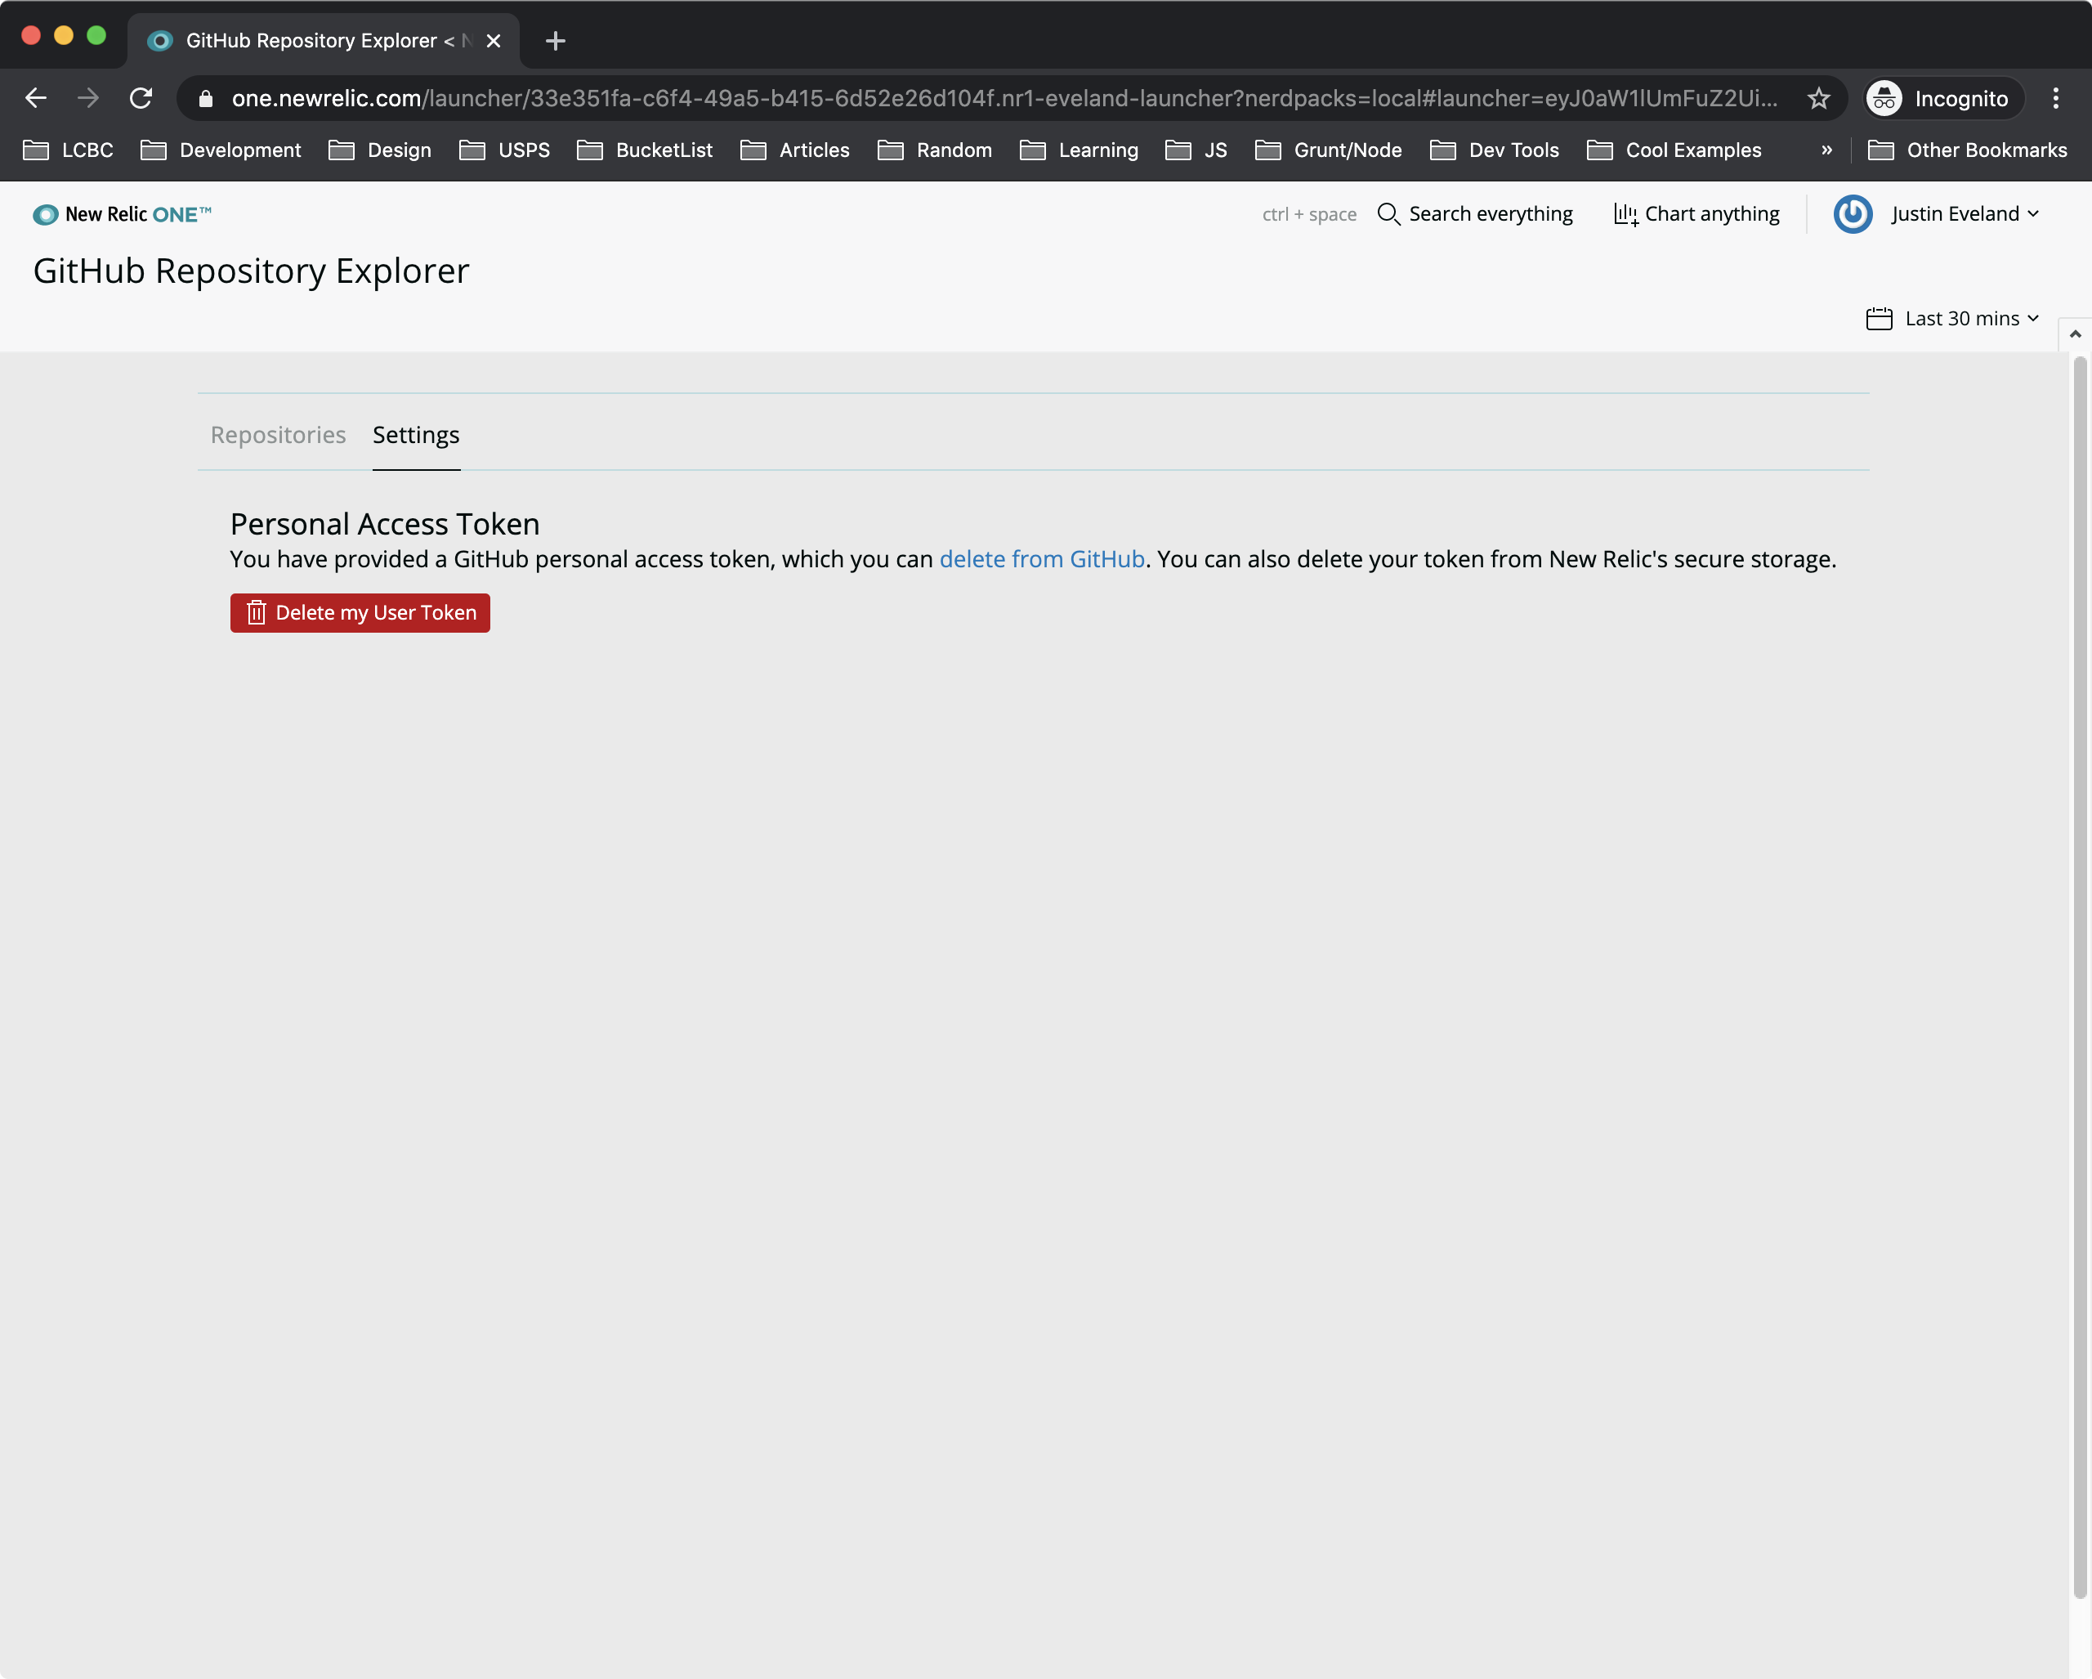2092x1679 pixels.
Task: Reload the page with the refresh icon
Action: pyautogui.click(x=141, y=99)
